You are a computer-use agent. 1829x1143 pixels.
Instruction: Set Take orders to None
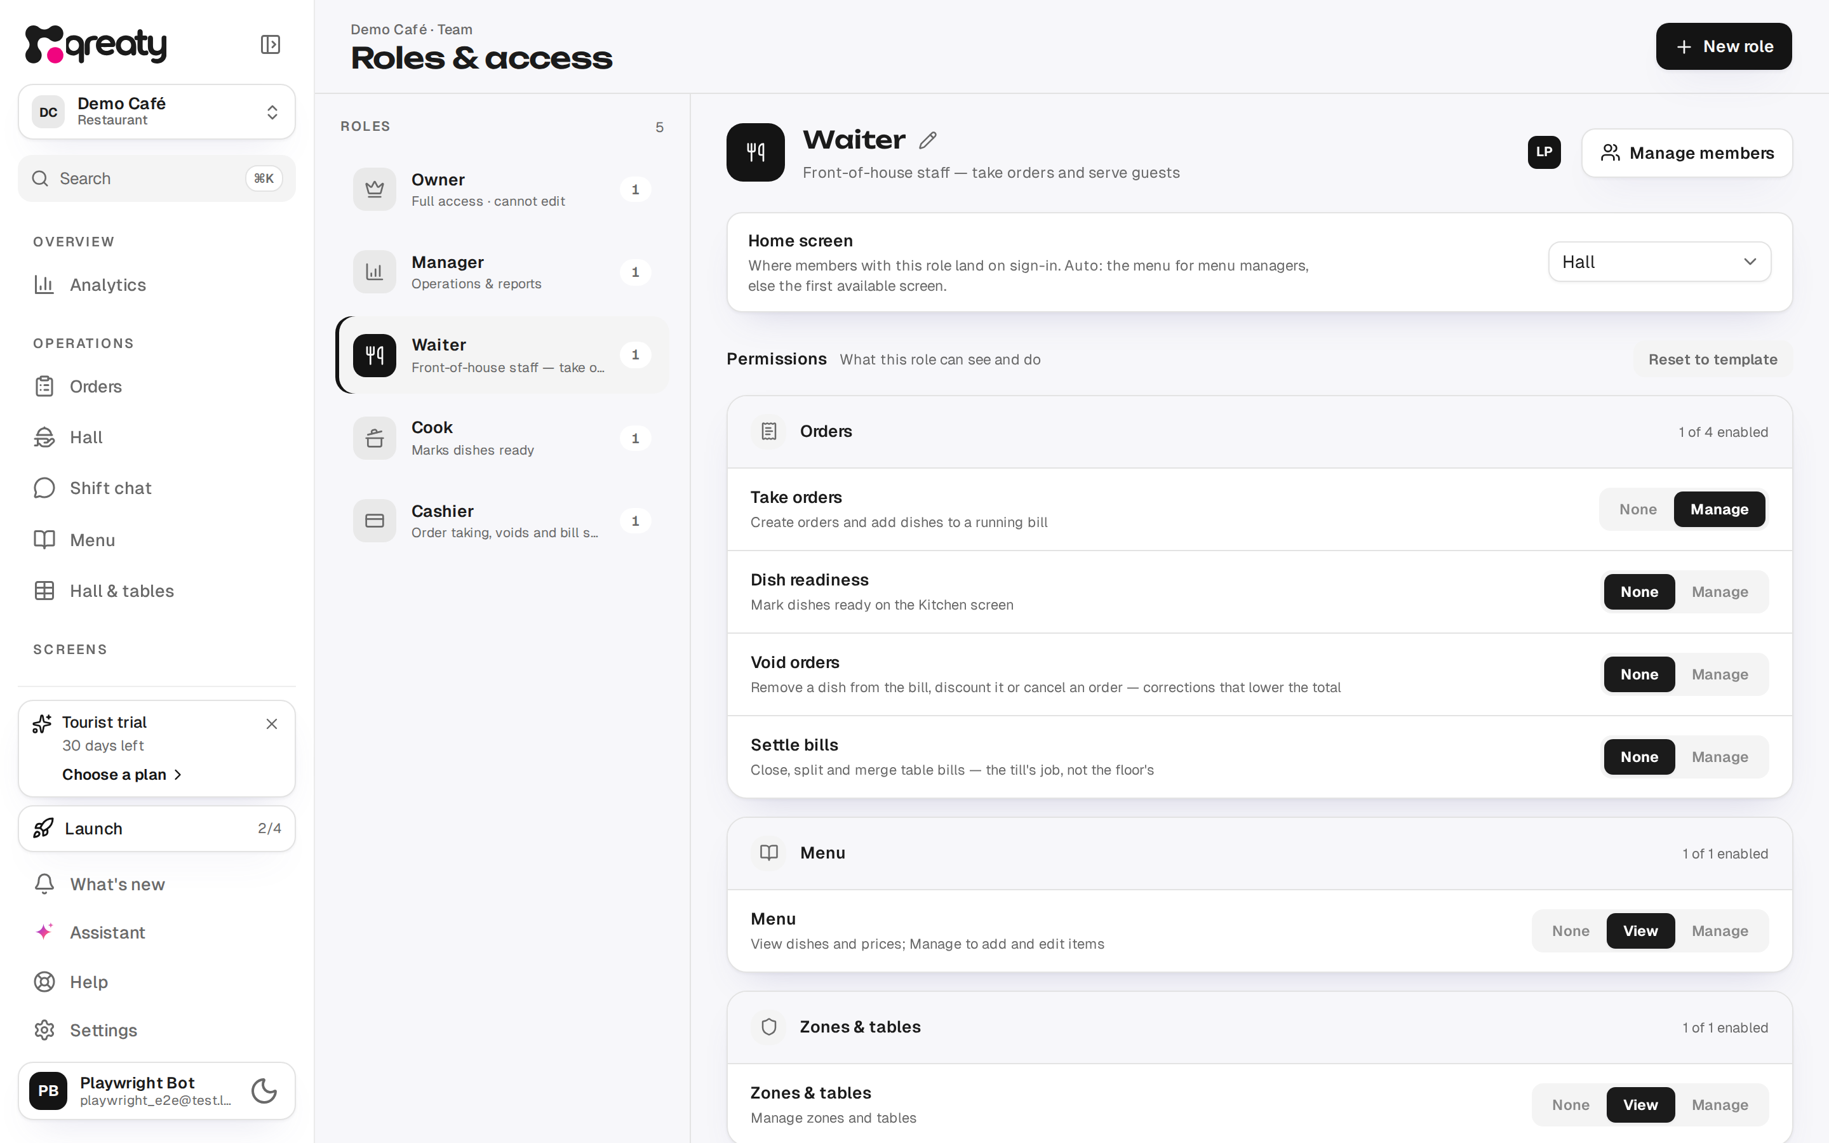[x=1638, y=509]
